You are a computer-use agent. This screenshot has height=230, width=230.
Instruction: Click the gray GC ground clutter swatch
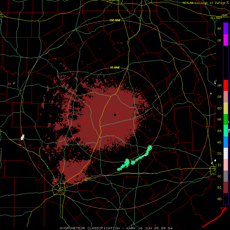[226, 176]
